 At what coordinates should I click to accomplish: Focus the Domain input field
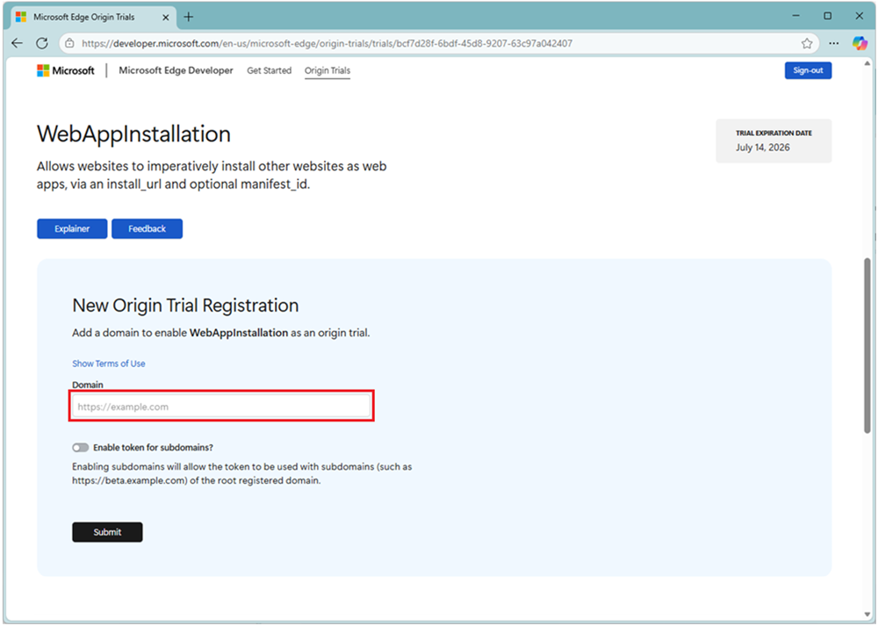pos(222,407)
